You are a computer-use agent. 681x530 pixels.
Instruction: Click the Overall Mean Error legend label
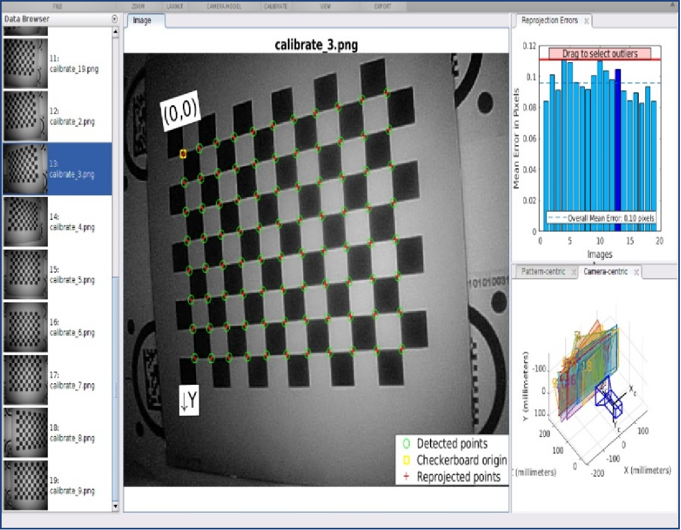(x=611, y=218)
